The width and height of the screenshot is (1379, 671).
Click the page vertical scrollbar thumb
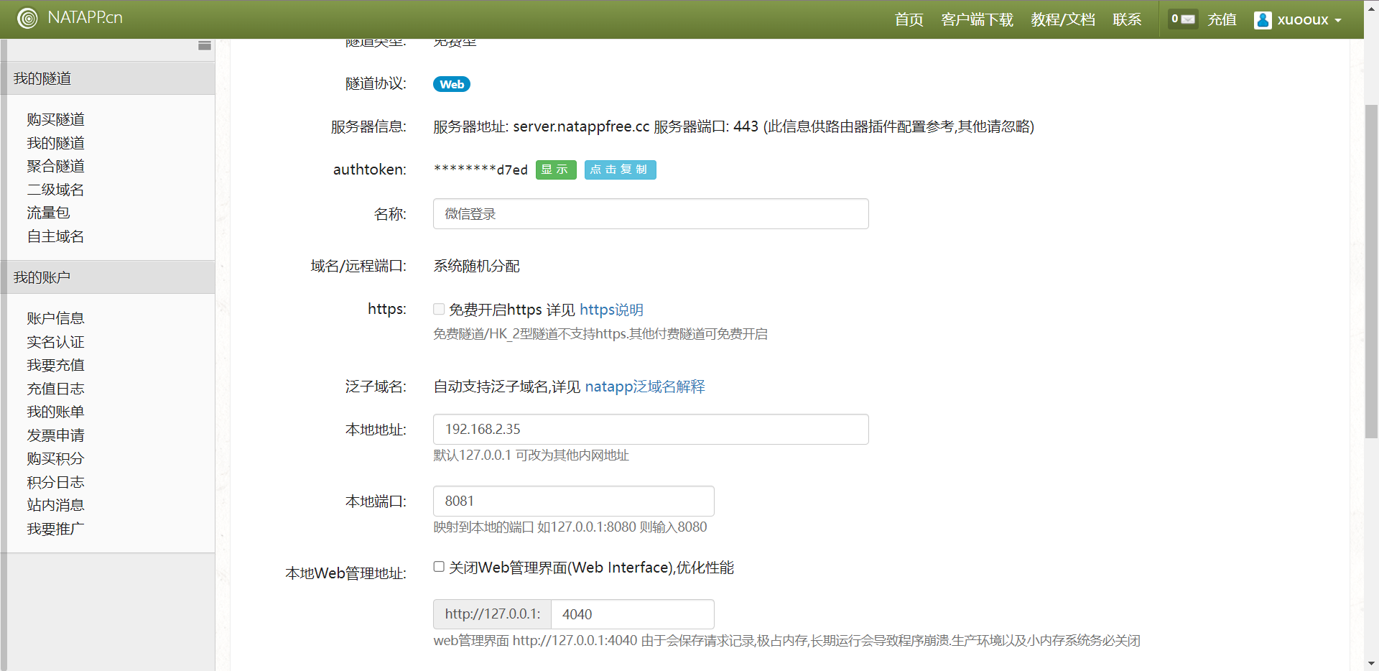[x=1371, y=273]
